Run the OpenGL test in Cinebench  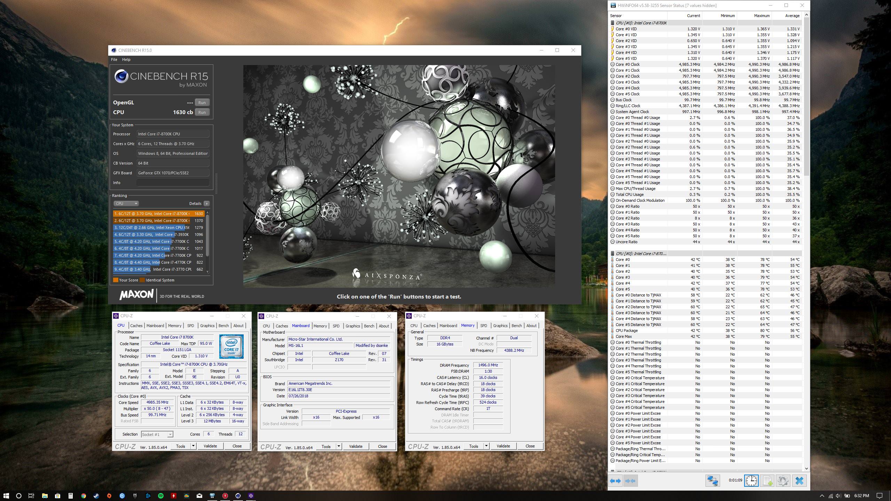pyautogui.click(x=202, y=103)
